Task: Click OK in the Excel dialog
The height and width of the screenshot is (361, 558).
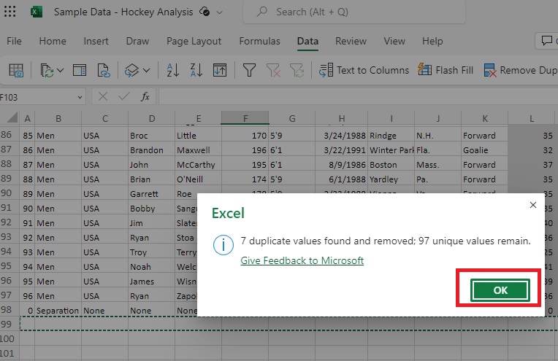Action: coord(500,290)
